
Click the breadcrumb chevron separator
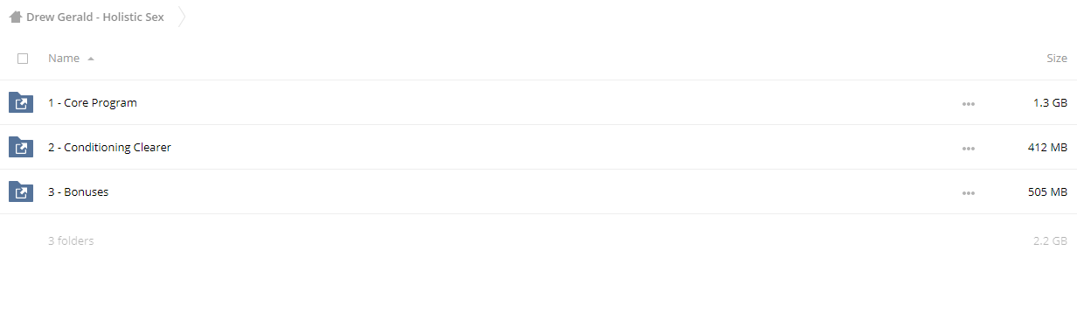(x=182, y=17)
